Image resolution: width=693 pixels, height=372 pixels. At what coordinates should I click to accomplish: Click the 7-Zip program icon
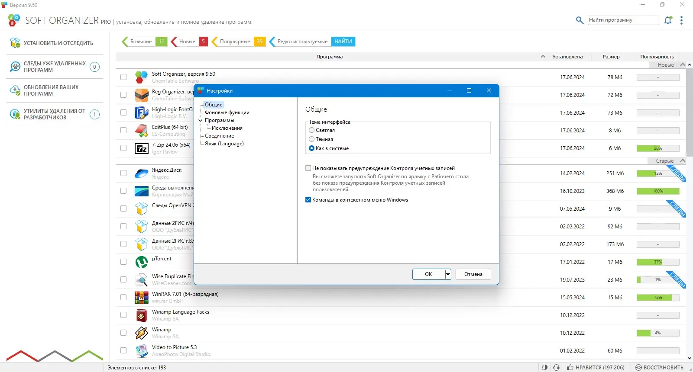point(141,148)
